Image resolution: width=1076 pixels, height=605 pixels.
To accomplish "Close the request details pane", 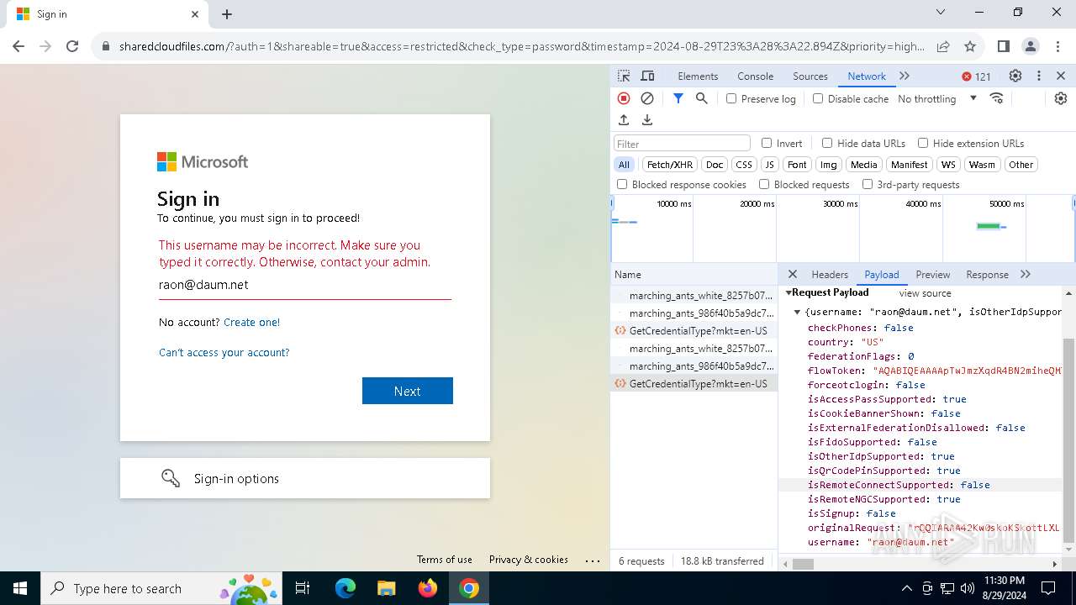I will coord(793,274).
